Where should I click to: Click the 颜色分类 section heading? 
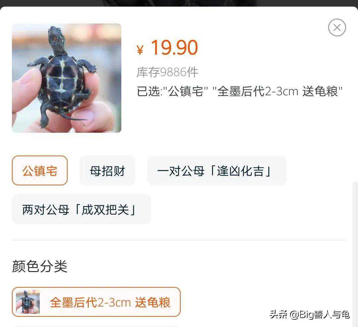[40, 266]
